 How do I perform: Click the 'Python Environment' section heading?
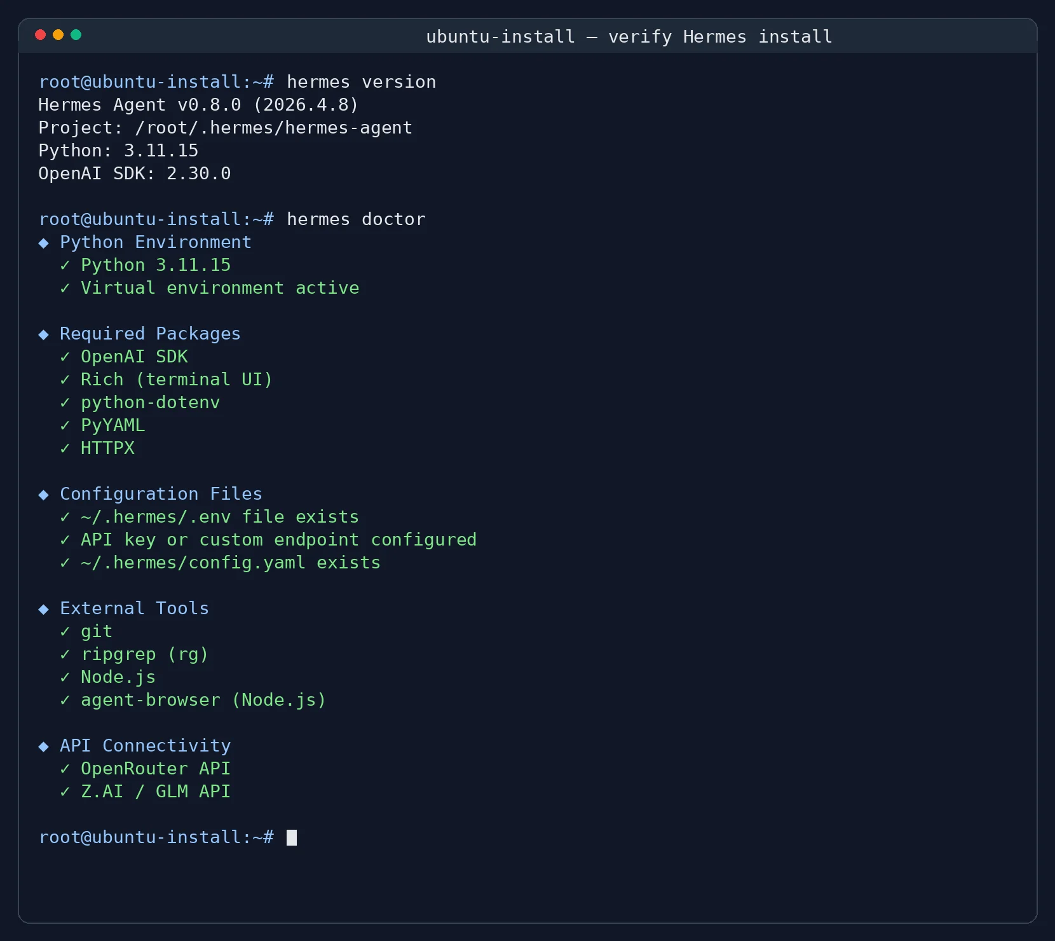coord(156,242)
